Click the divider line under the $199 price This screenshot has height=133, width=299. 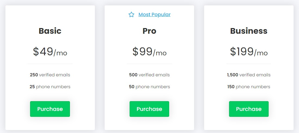point(249,64)
